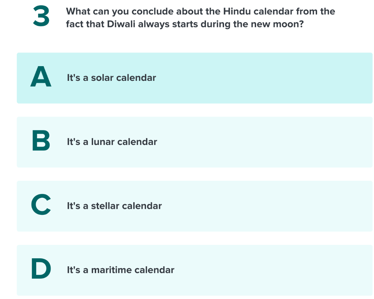
Task: Choose "It's a lunar calendar" text
Action: pyautogui.click(x=112, y=142)
